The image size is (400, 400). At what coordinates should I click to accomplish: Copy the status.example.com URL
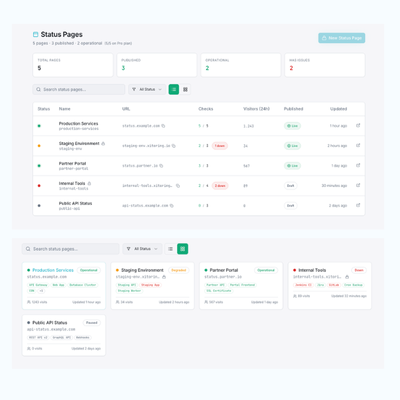coord(163,126)
